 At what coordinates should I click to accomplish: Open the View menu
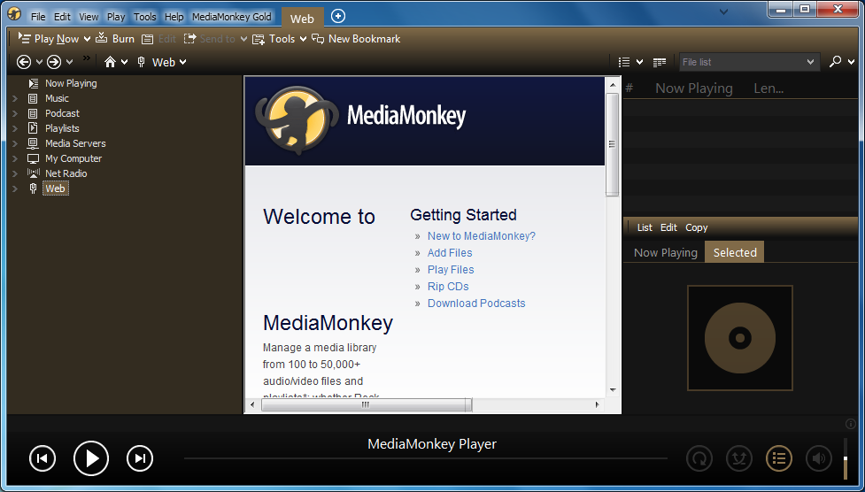[x=89, y=17]
